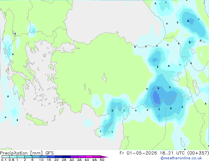Pick the 15–20 mm legend swatch
This screenshot has width=209, height=161.
[x=51, y=157]
